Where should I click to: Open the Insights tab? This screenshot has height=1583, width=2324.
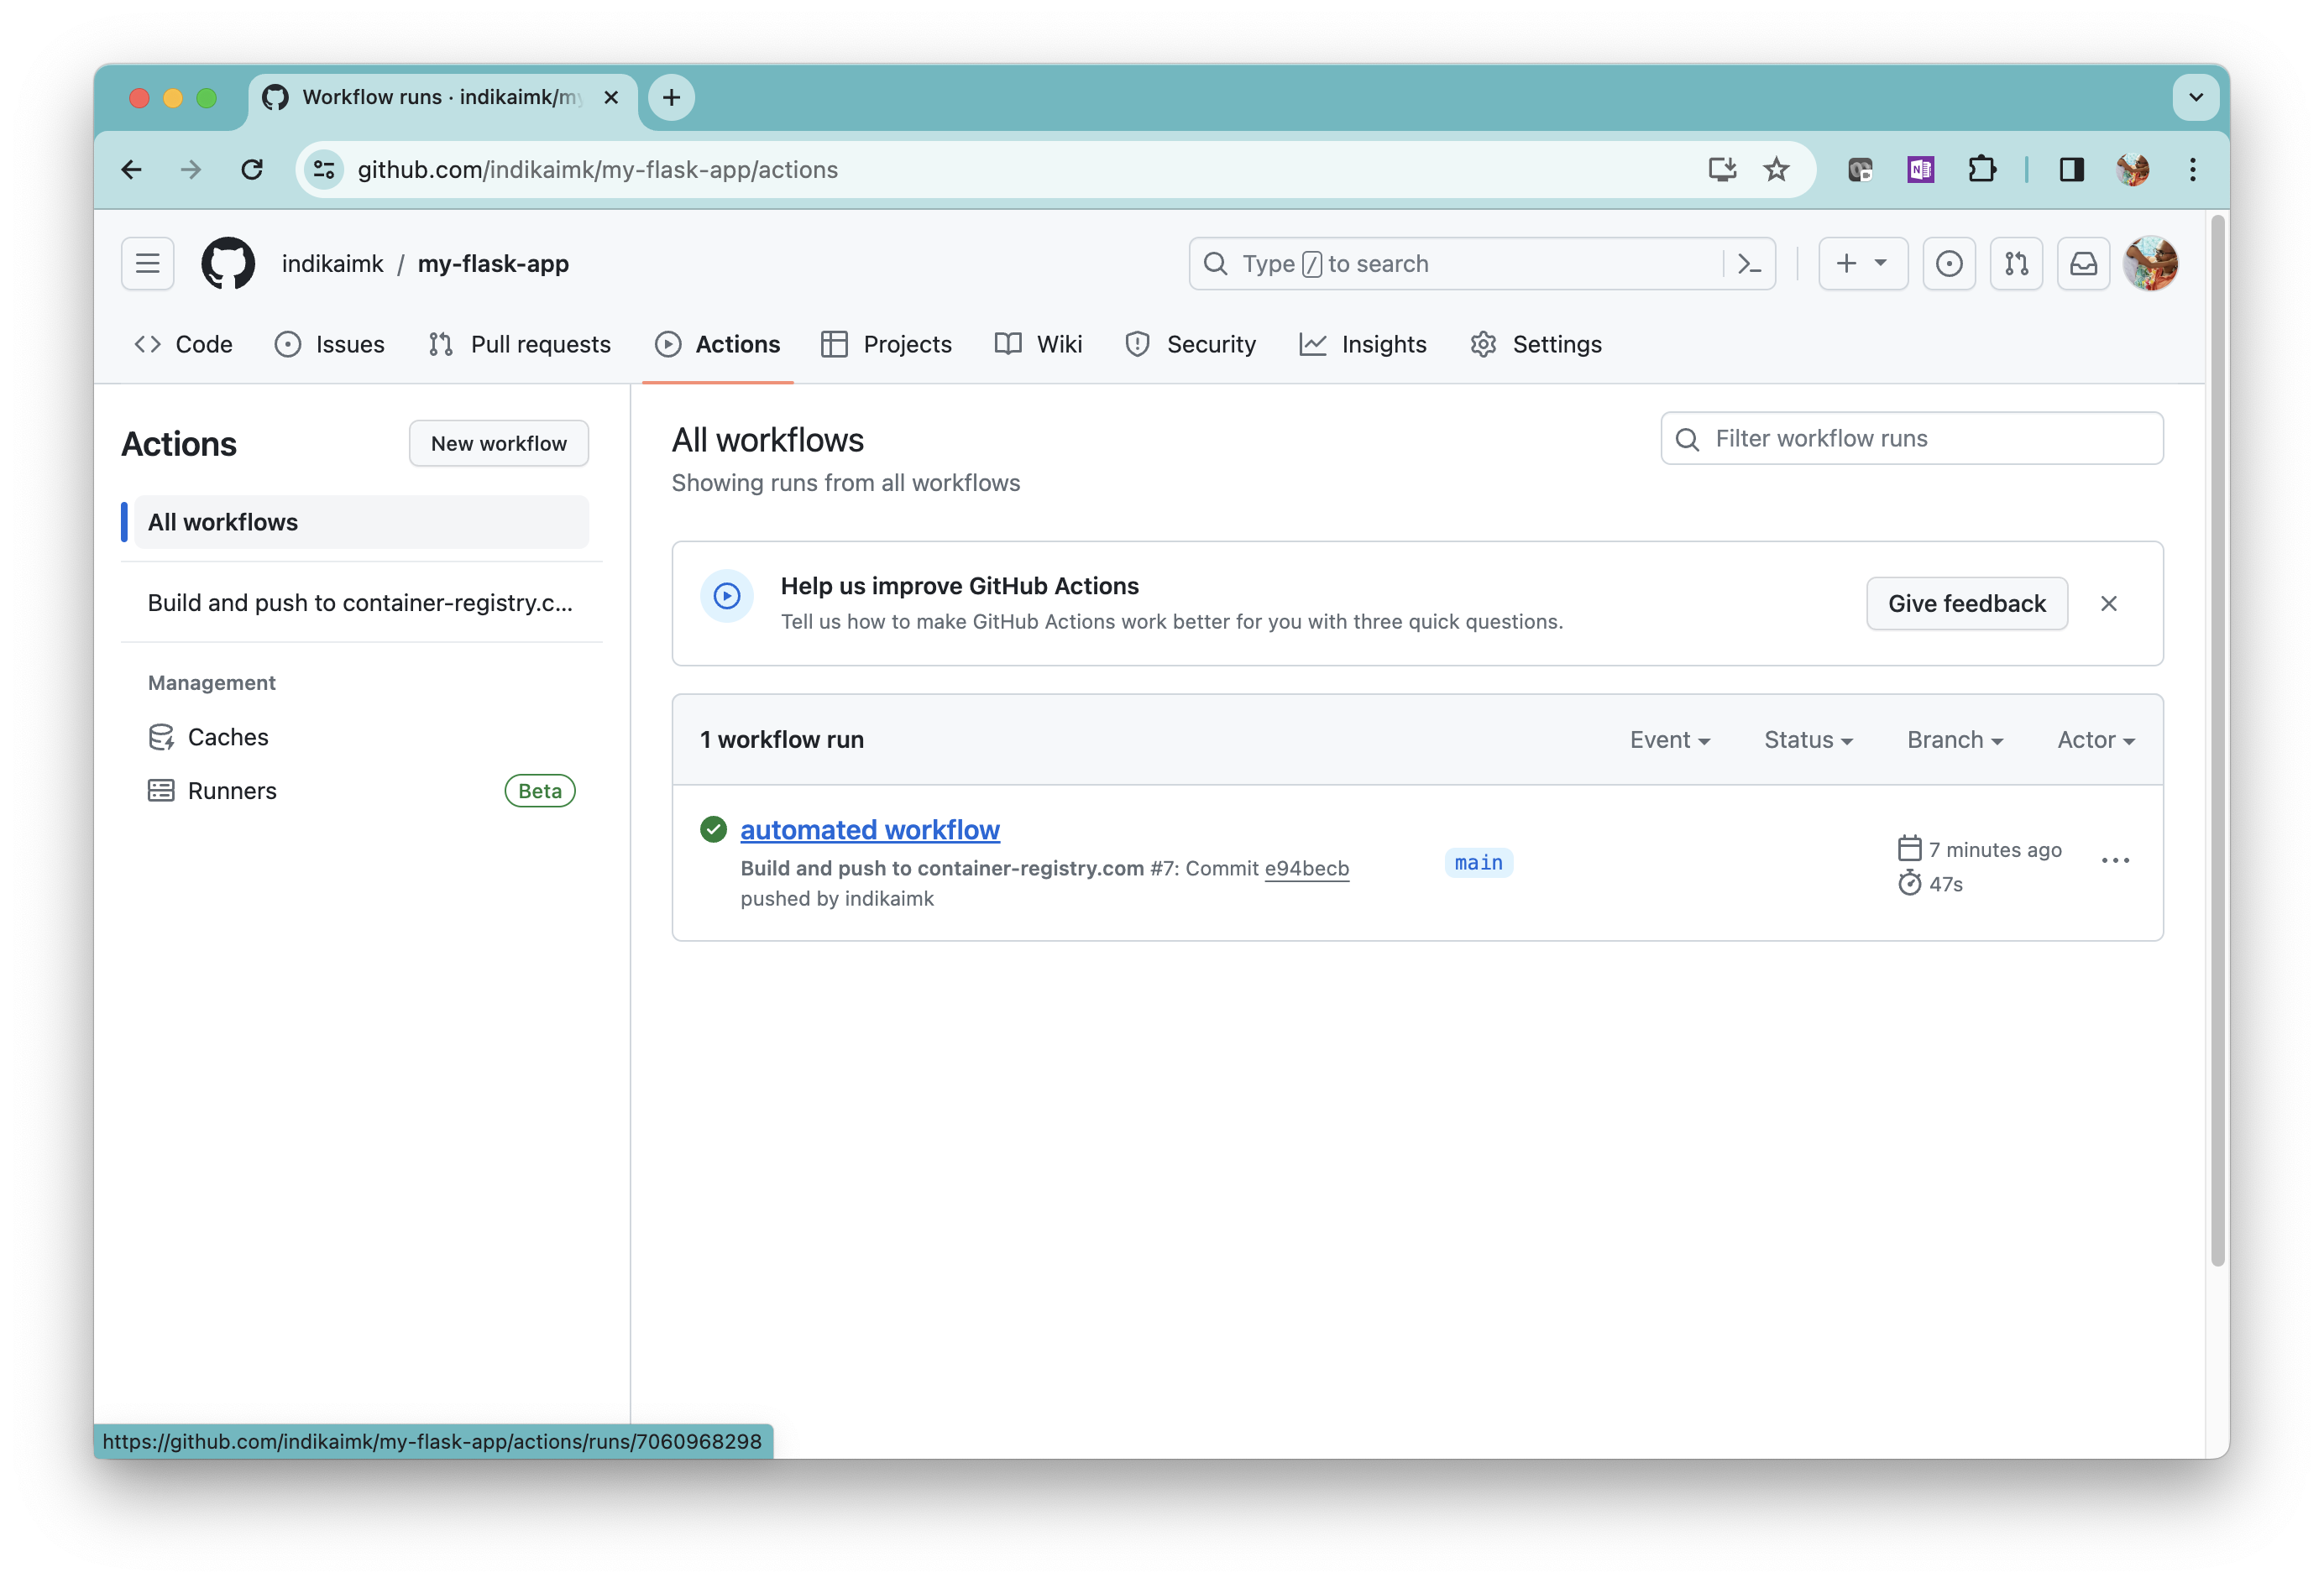point(1363,345)
